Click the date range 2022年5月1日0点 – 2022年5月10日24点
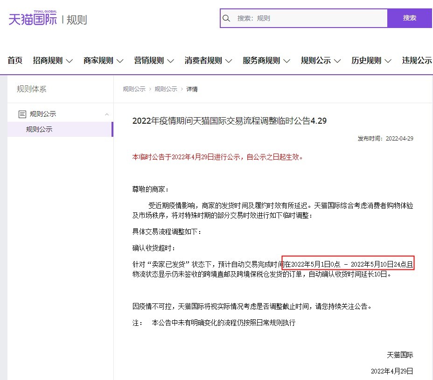Image resolution: width=433 pixels, height=380 pixels. click(348, 265)
